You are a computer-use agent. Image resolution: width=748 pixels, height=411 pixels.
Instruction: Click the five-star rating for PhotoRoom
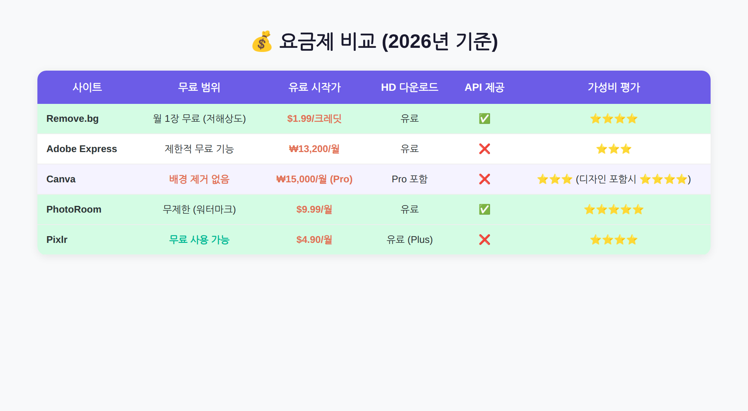click(614, 209)
